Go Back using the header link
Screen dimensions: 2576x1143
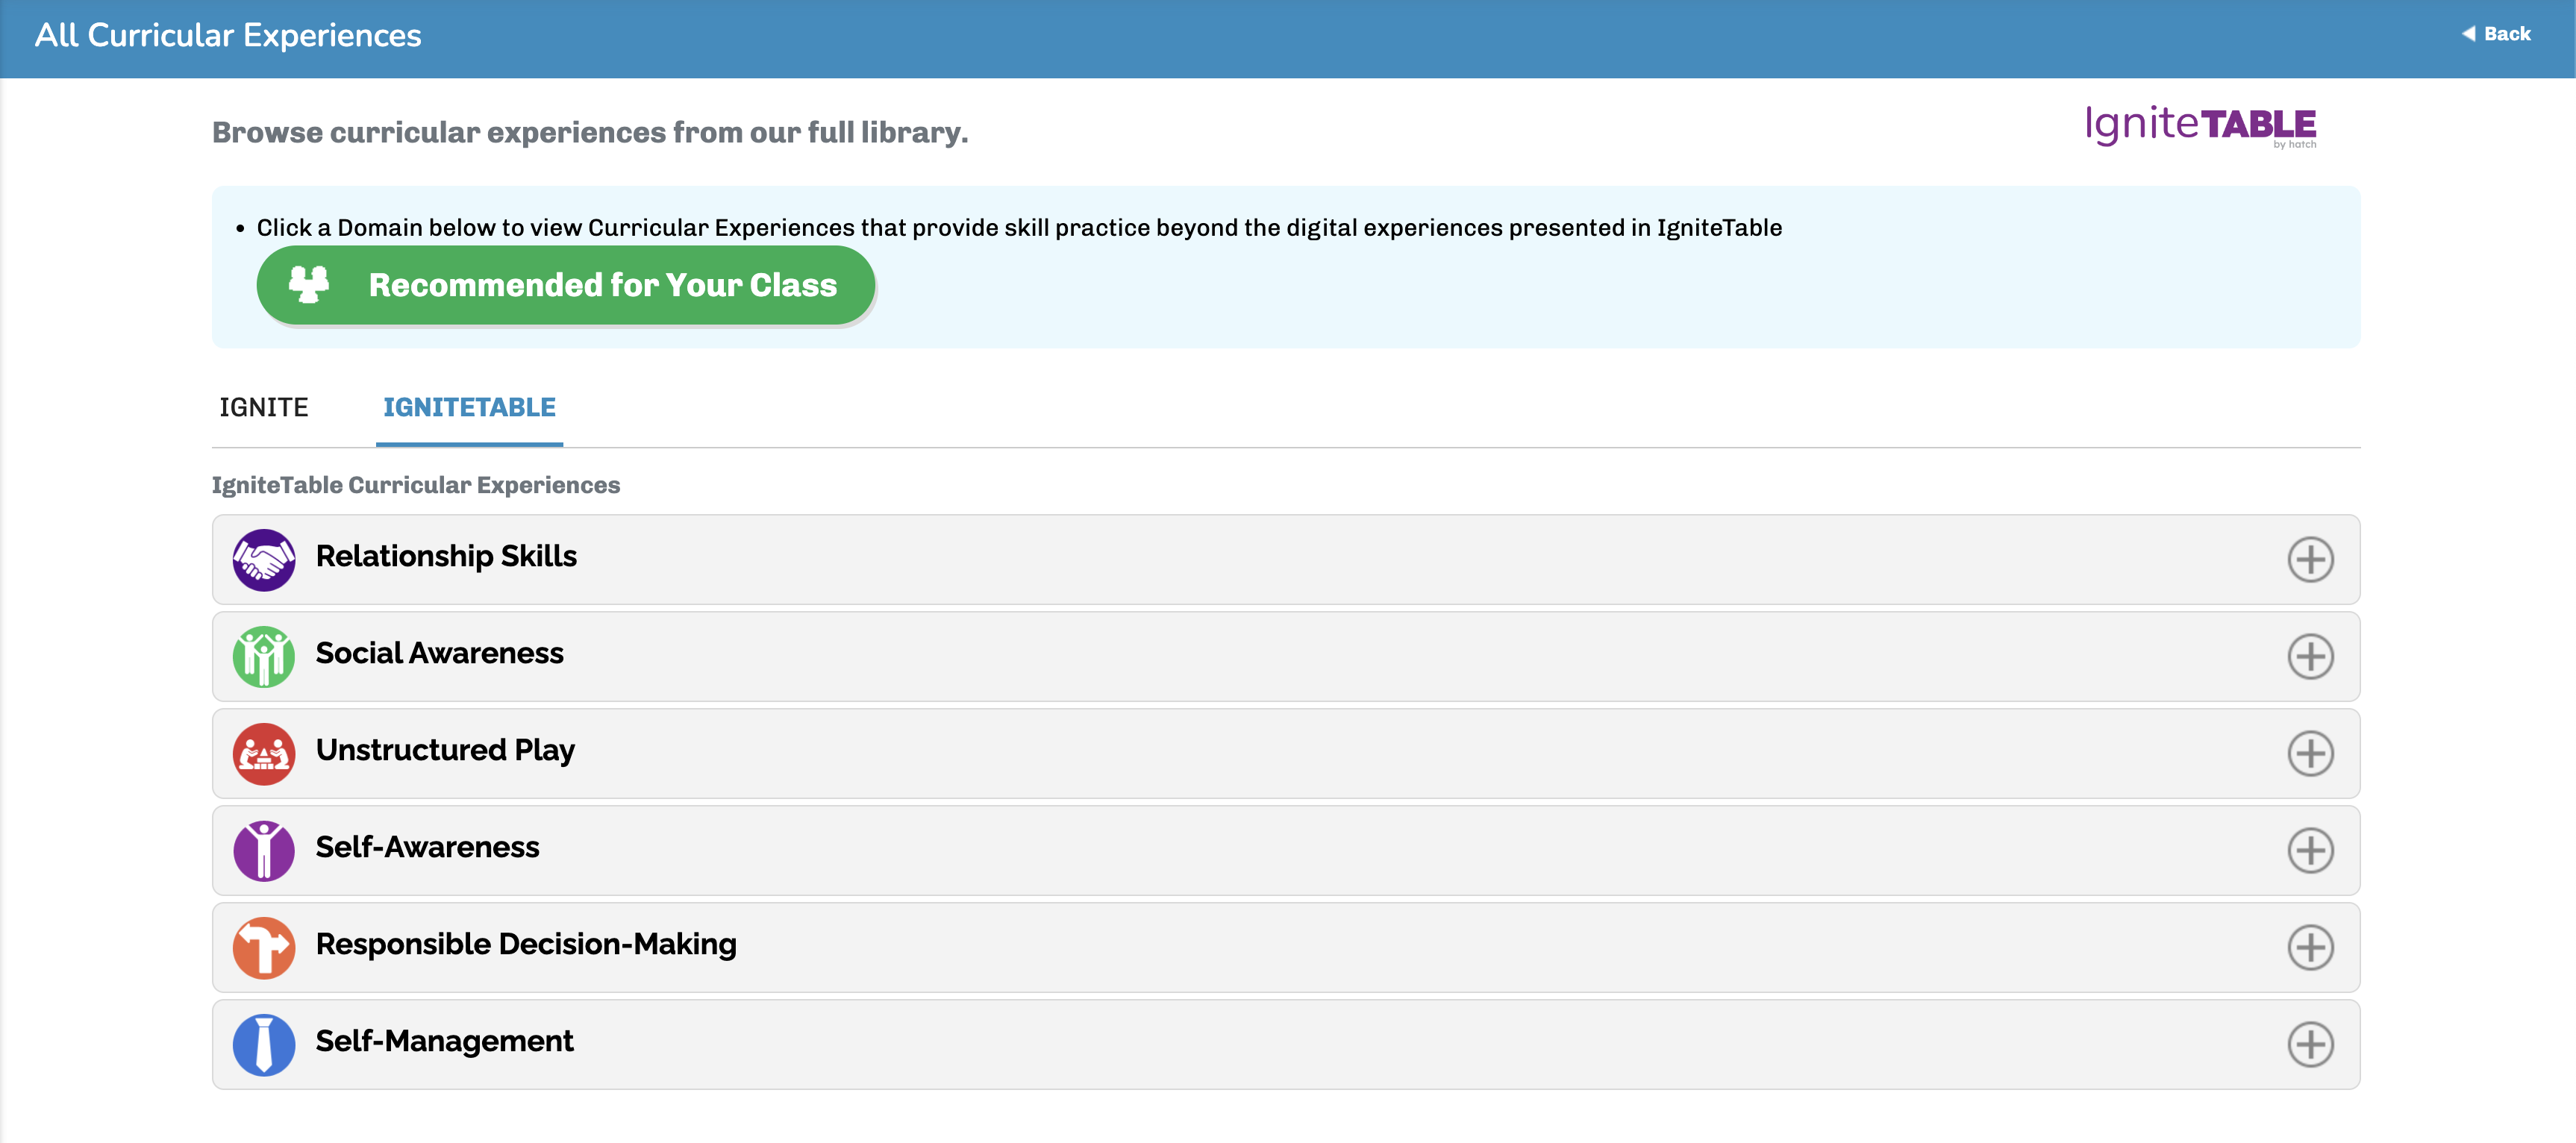click(x=2496, y=34)
